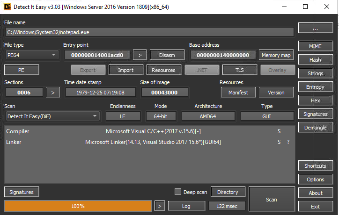Open the File type PE64 dropdown
This screenshot has width=339, height=215.
31,55
